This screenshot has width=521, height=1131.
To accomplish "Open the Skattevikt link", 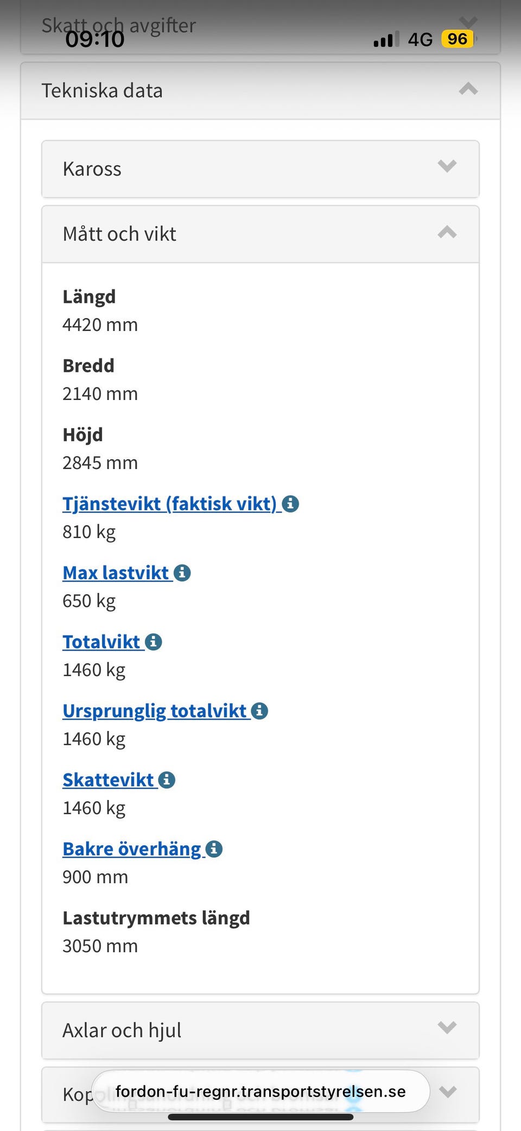I will coord(109,780).
